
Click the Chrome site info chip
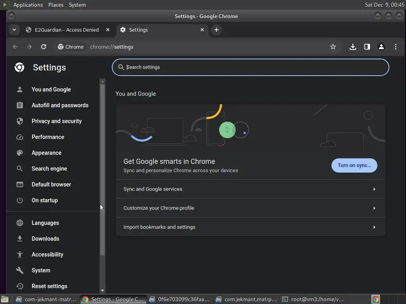pyautogui.click(x=71, y=47)
